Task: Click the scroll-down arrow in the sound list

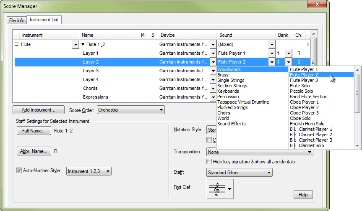Action: click(357, 145)
